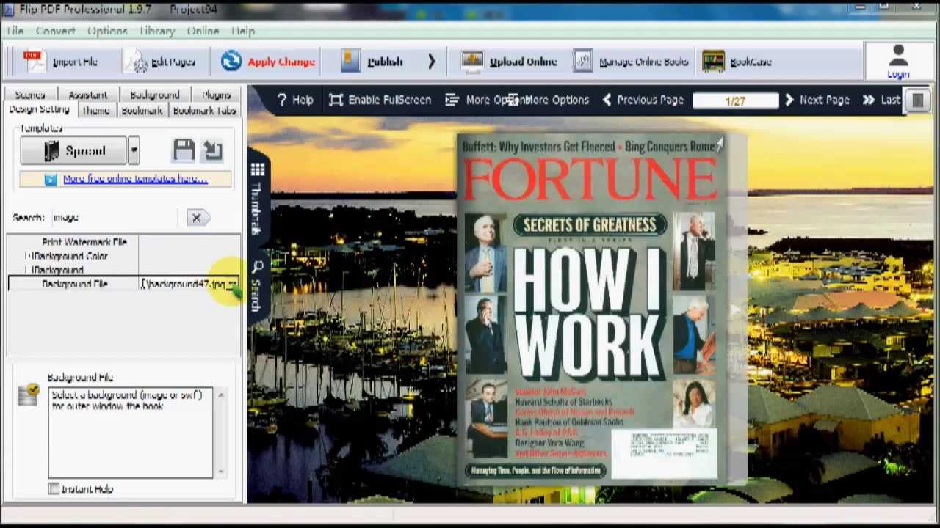Click the page number field 1/27
Viewport: 940px width, 528px height.
tap(735, 100)
